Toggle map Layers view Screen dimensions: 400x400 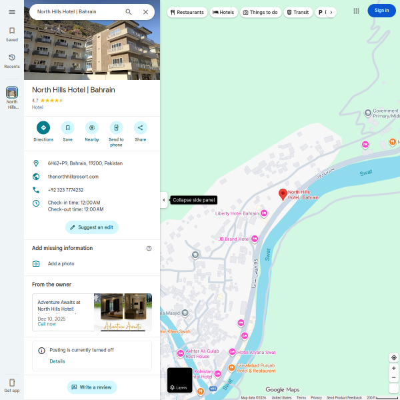179,380
